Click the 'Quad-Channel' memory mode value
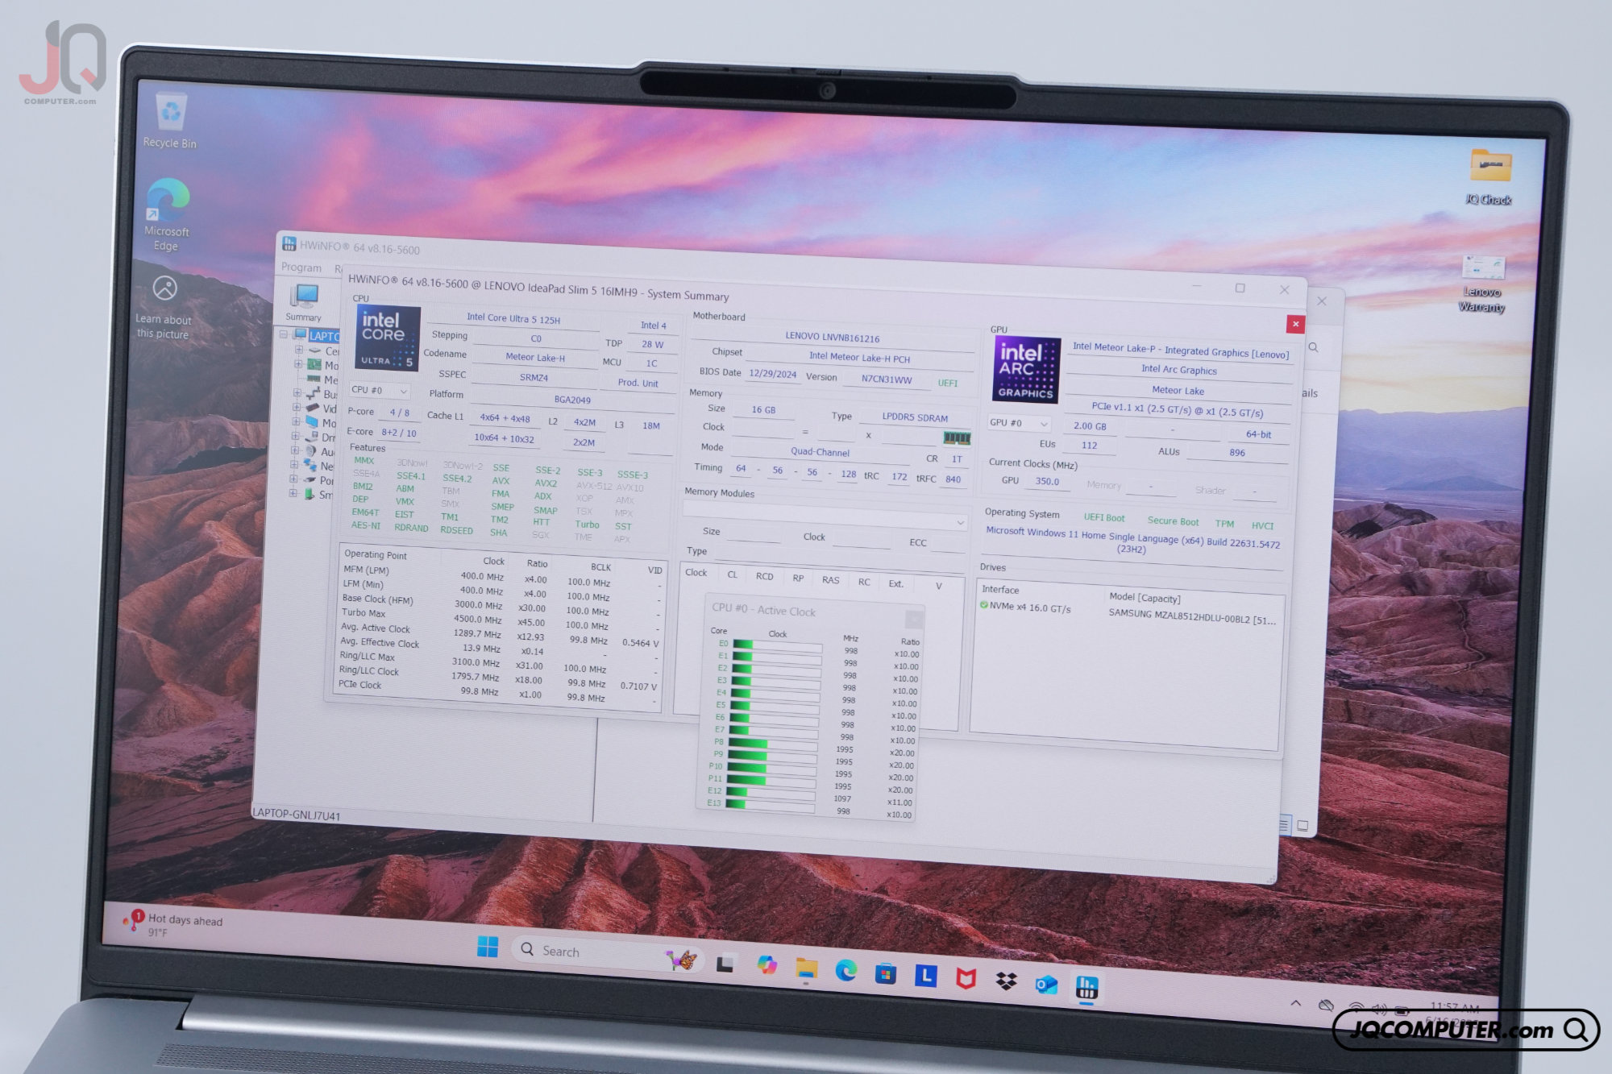Viewport: 1612px width, 1074px height. (820, 452)
